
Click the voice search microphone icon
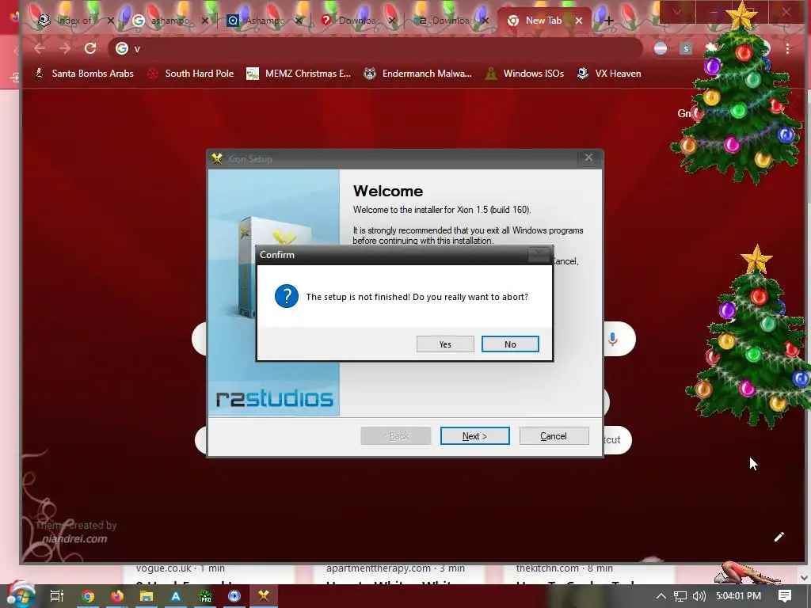tap(612, 339)
